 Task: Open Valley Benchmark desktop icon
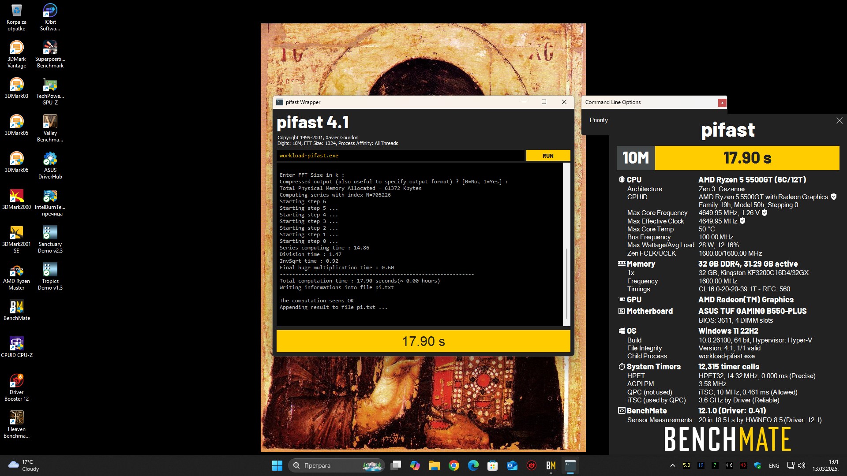pyautogui.click(x=50, y=128)
